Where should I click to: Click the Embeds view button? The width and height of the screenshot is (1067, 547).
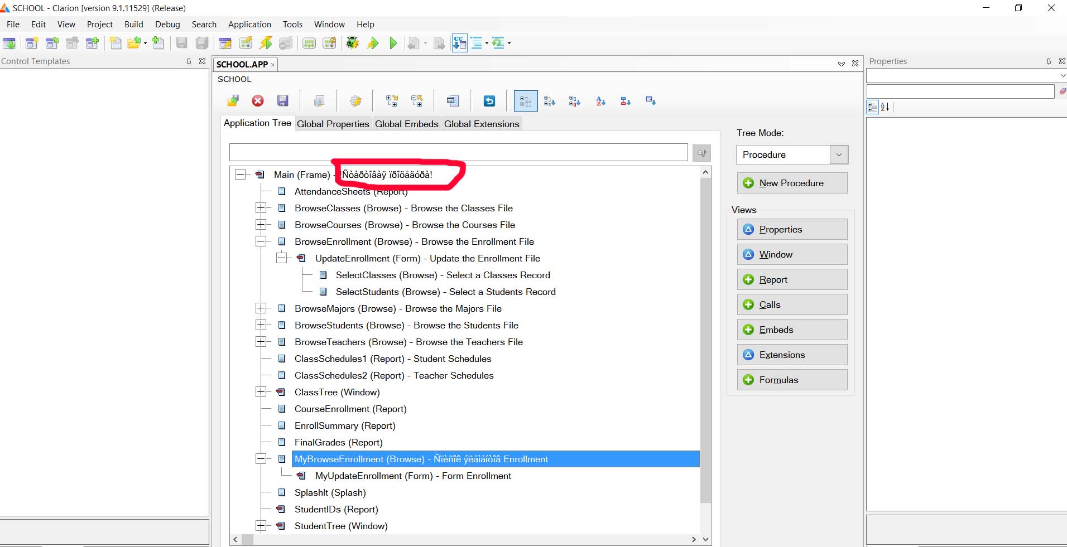(x=791, y=330)
